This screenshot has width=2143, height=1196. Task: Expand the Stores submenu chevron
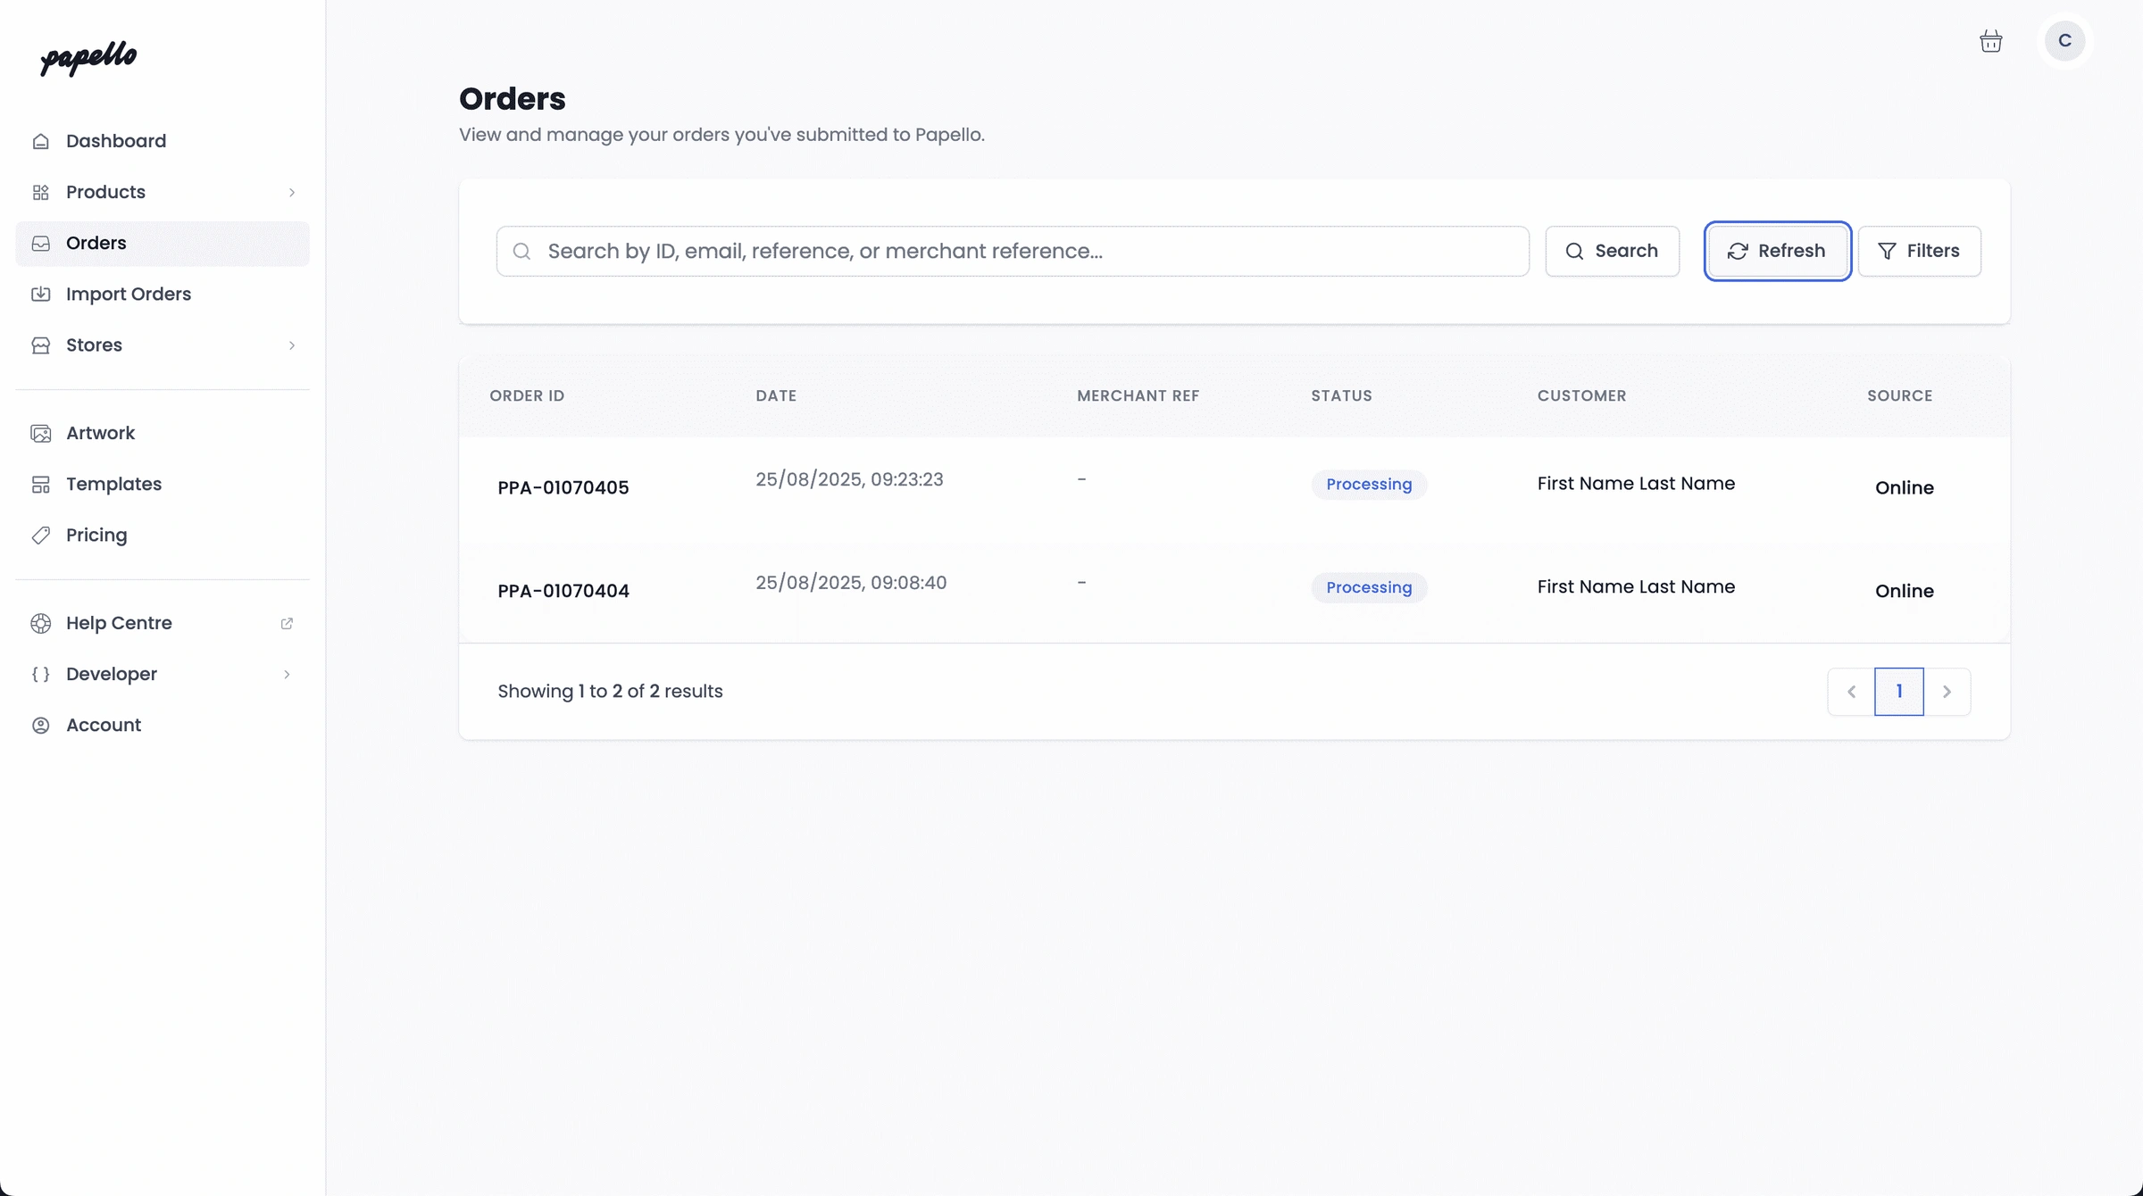[x=291, y=345]
